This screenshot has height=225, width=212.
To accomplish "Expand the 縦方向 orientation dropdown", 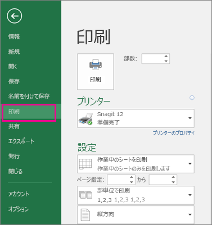I will point(190,214).
